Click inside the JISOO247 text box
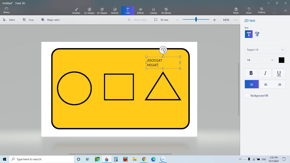This screenshot has height=163, width=290. (x=163, y=63)
